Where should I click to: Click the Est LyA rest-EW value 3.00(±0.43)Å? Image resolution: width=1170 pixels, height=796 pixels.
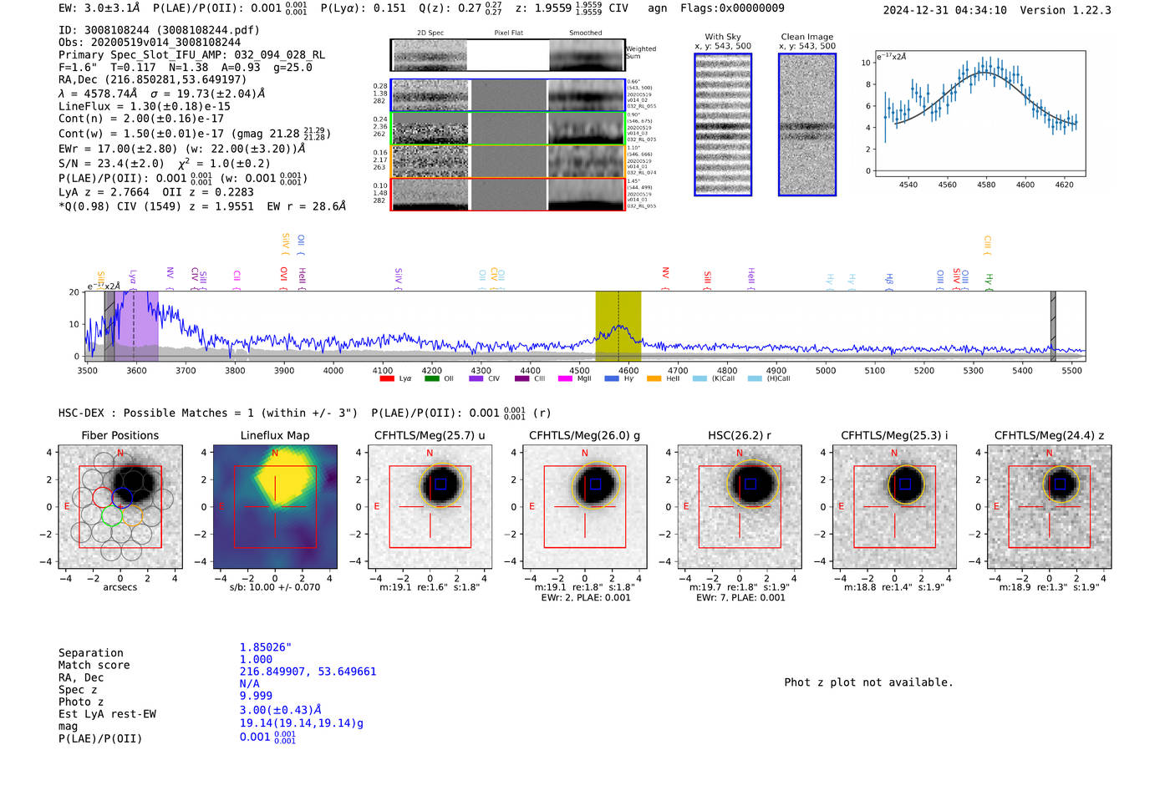click(281, 710)
